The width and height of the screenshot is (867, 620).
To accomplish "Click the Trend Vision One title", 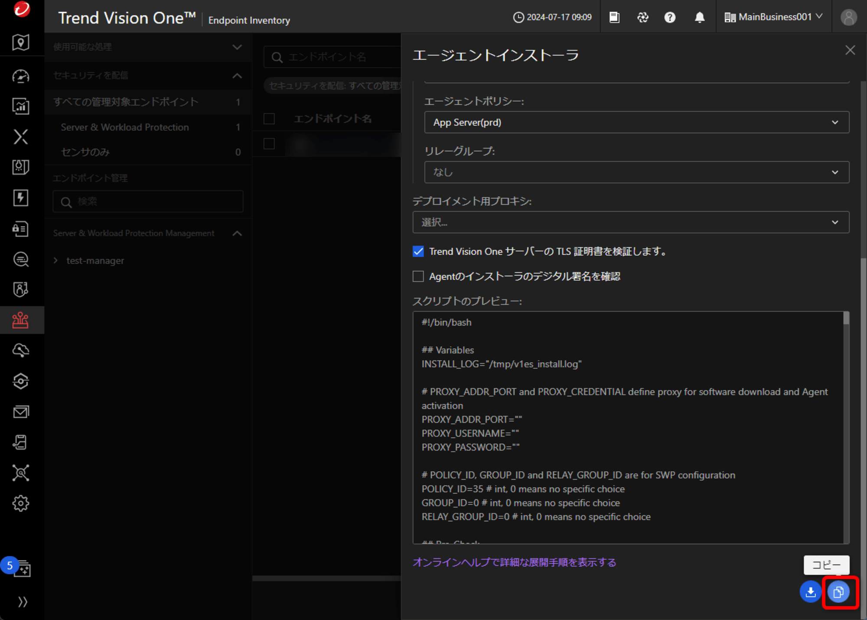I will pos(127,18).
